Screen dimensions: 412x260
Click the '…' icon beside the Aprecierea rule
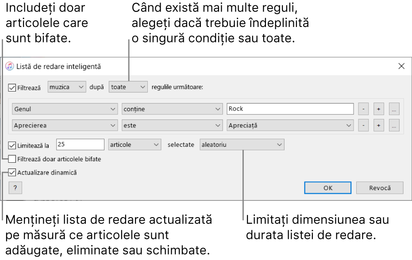(394, 125)
